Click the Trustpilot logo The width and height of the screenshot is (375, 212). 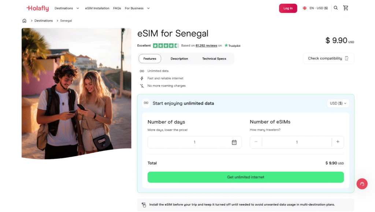coord(232,46)
